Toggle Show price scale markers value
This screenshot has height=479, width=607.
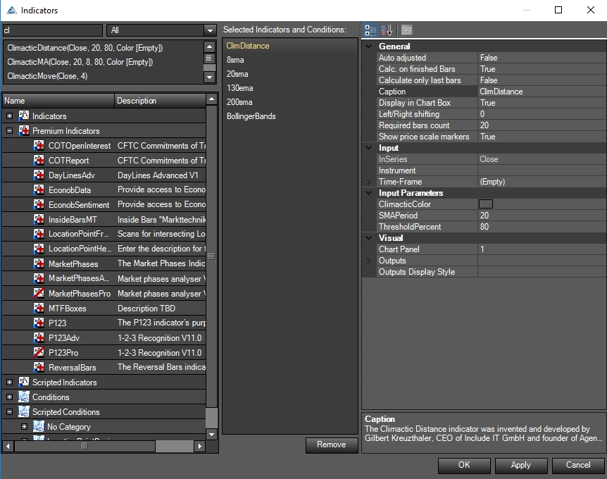[x=540, y=137]
